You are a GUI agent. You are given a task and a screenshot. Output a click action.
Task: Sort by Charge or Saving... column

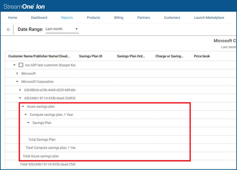pyautogui.click(x=169, y=56)
